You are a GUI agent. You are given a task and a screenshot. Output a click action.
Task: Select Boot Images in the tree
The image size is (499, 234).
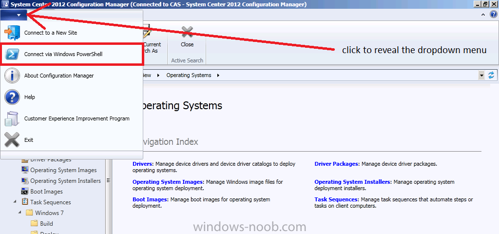coord(46,191)
